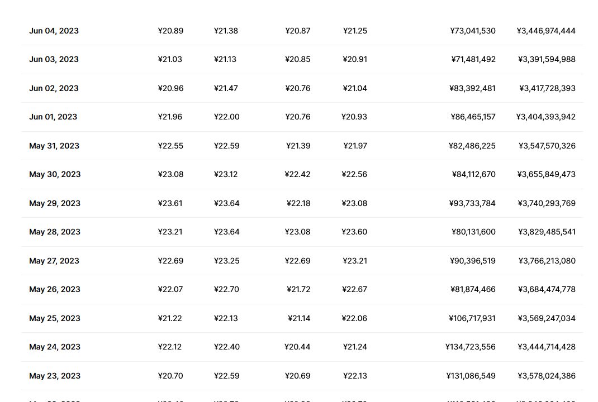Select the Jun 03, 2023 row date

pos(54,59)
